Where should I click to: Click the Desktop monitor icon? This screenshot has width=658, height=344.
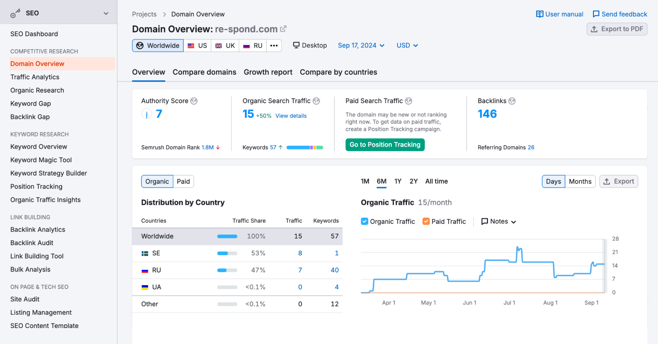pyautogui.click(x=296, y=45)
